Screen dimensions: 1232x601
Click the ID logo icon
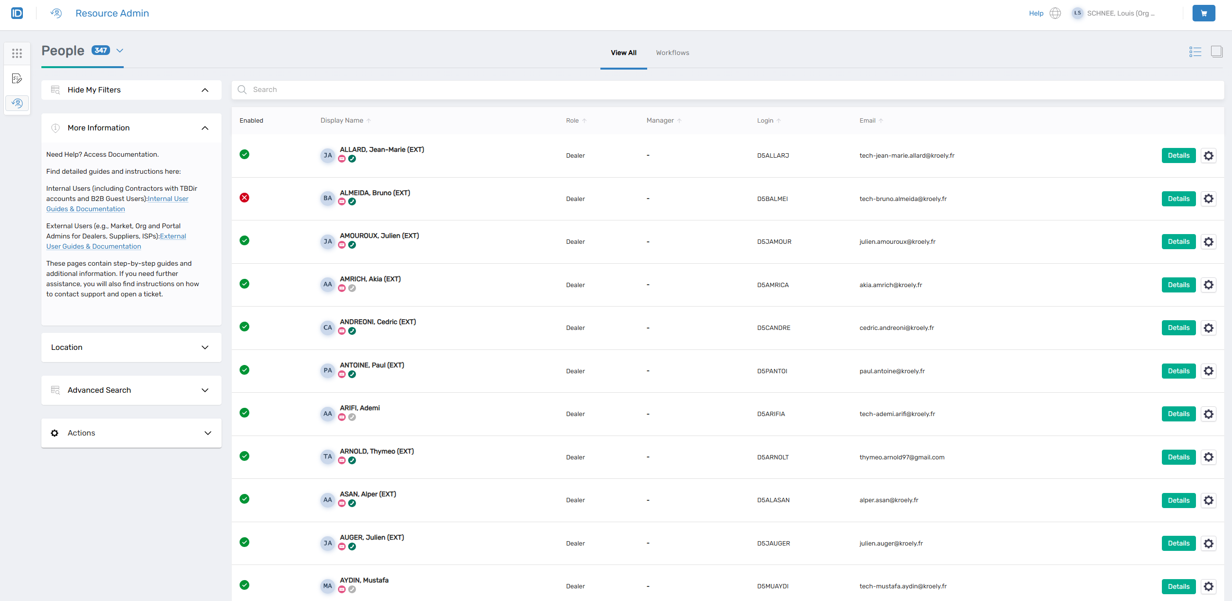17,13
